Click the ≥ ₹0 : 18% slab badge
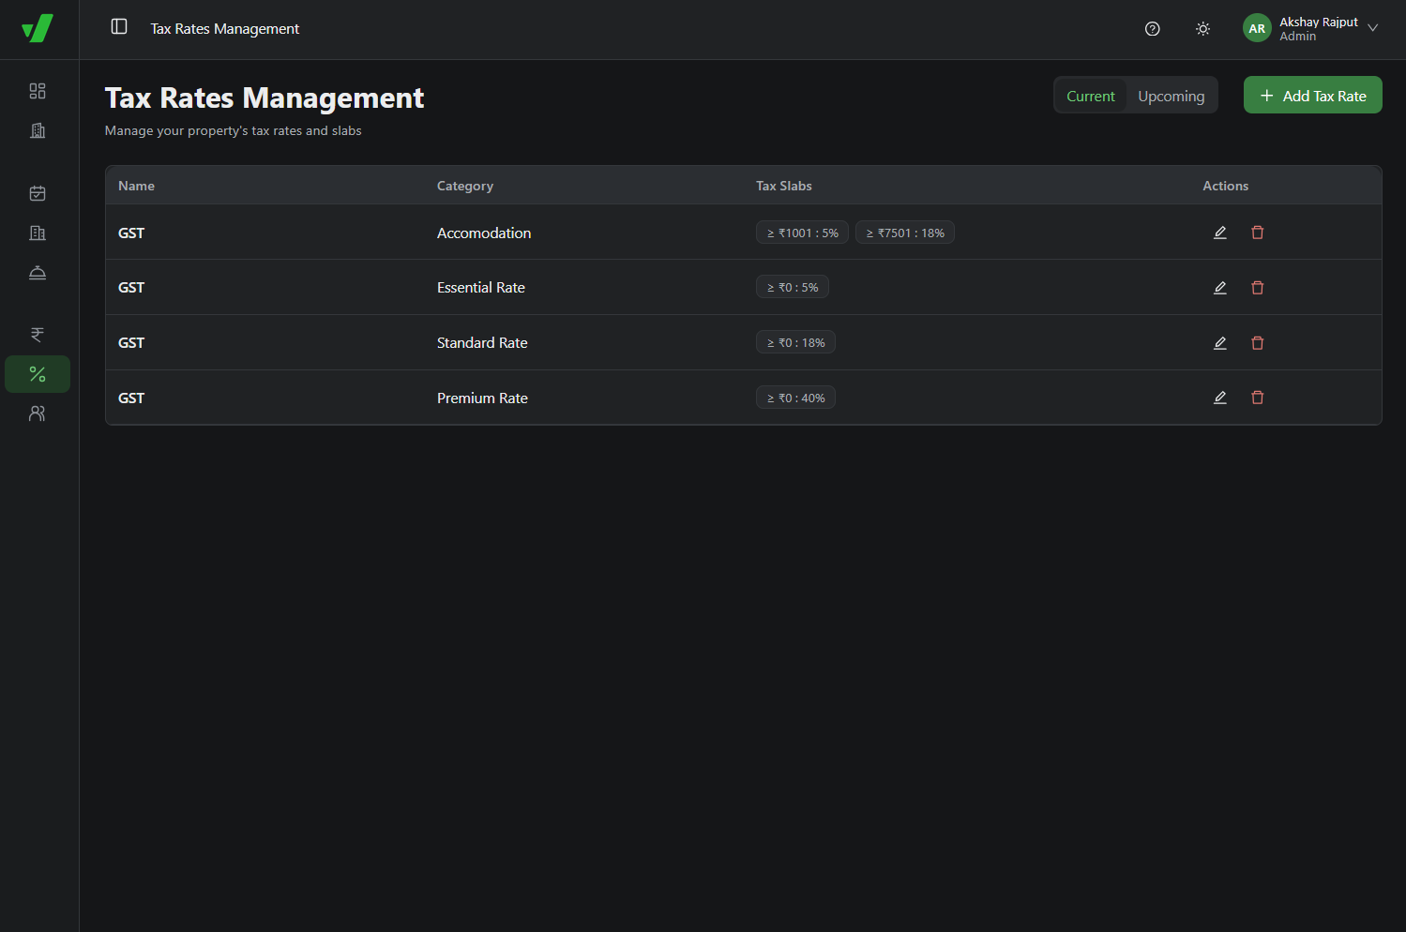1406x932 pixels. click(795, 342)
